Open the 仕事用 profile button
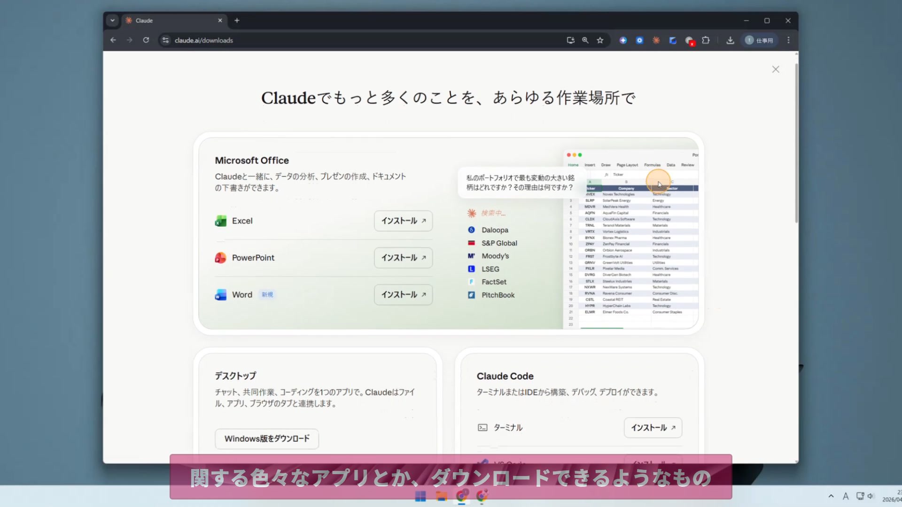This screenshot has width=902, height=507. [759, 40]
